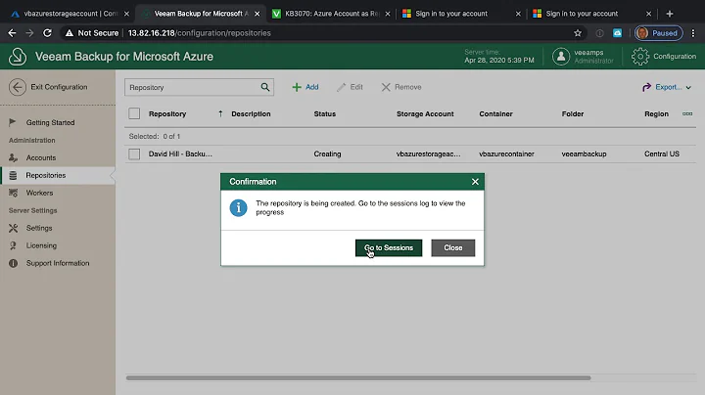Click 'David Hill - Backu...' repository name
Viewport: 705px width, 395px height.
pos(180,154)
